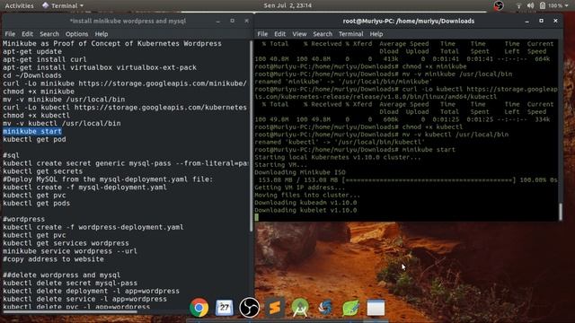Minimize the root terminal window
The image size is (575, 323).
(x=527, y=22)
